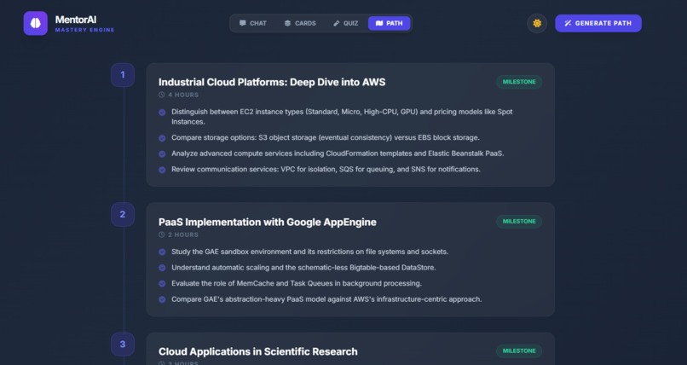Toggle light/dark theme sun button

click(537, 23)
